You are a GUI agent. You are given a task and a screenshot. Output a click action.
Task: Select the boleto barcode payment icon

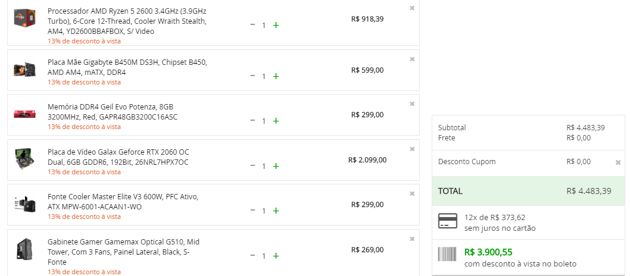[x=448, y=255]
